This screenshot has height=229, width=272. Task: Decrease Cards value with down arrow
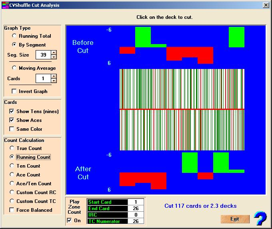(54, 81)
